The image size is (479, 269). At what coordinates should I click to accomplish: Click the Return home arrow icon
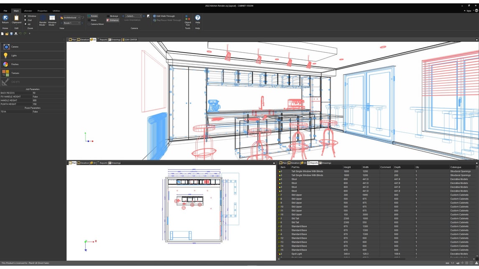tap(5, 18)
